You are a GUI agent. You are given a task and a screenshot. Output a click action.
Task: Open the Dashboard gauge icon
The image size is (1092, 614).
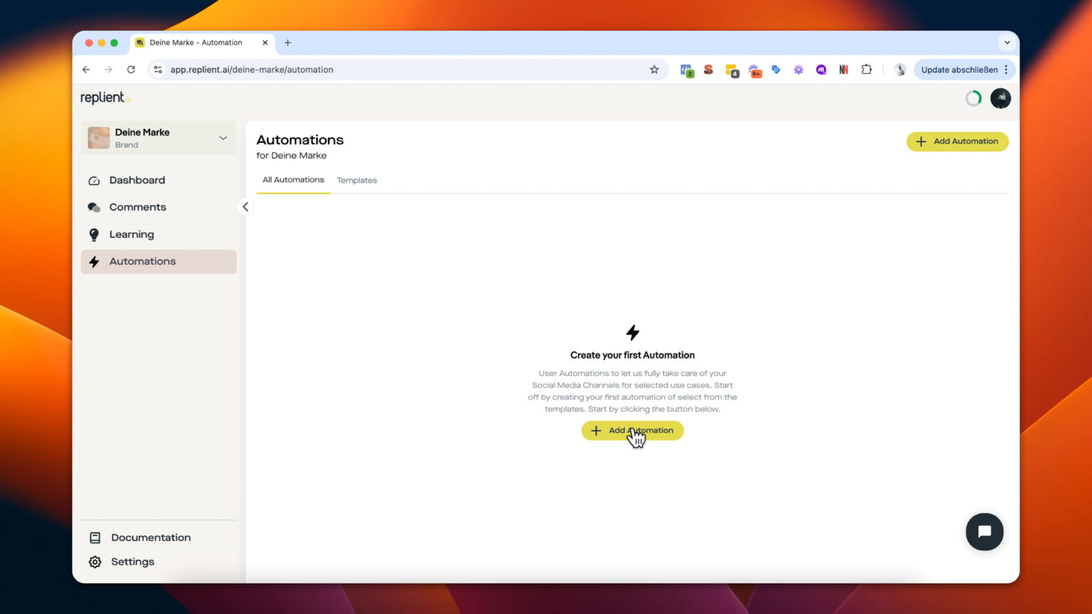click(x=95, y=180)
